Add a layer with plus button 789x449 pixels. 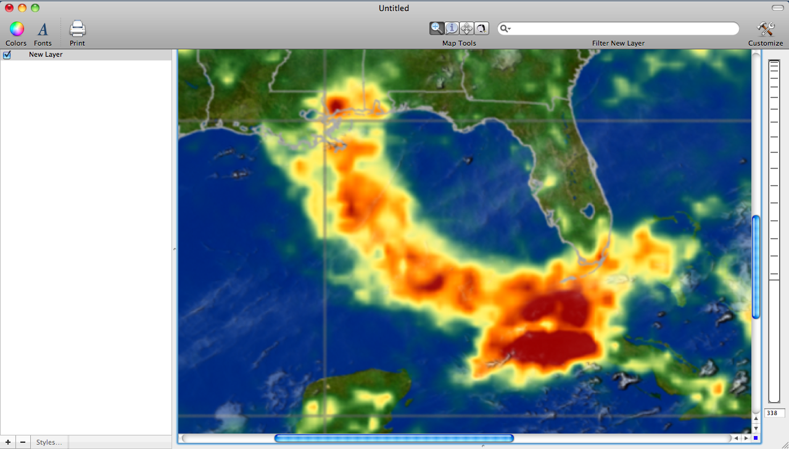click(x=7, y=442)
